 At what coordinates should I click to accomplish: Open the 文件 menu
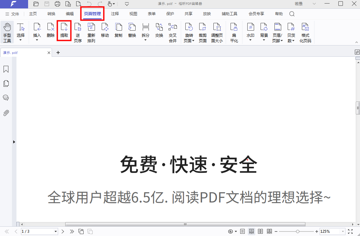click(x=12, y=14)
